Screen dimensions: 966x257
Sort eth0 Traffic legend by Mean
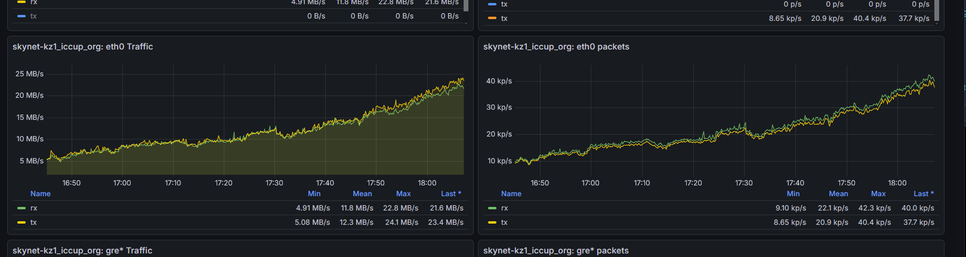point(362,194)
